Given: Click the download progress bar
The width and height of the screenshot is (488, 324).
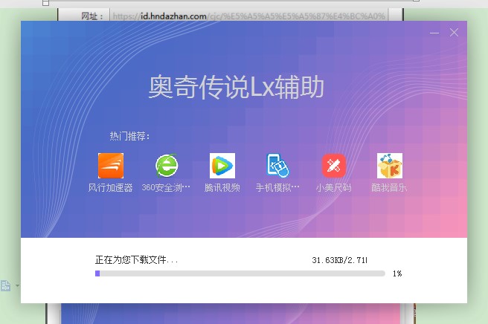Looking at the screenshot, I should coord(240,273).
